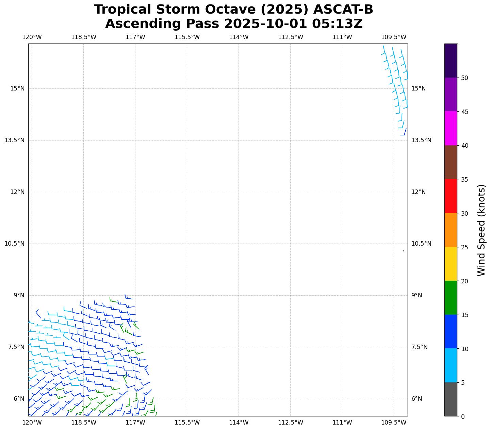491x430 pixels.
Task: Click the Ascending Pass 05:13Z subtitle
Action: [x=233, y=24]
